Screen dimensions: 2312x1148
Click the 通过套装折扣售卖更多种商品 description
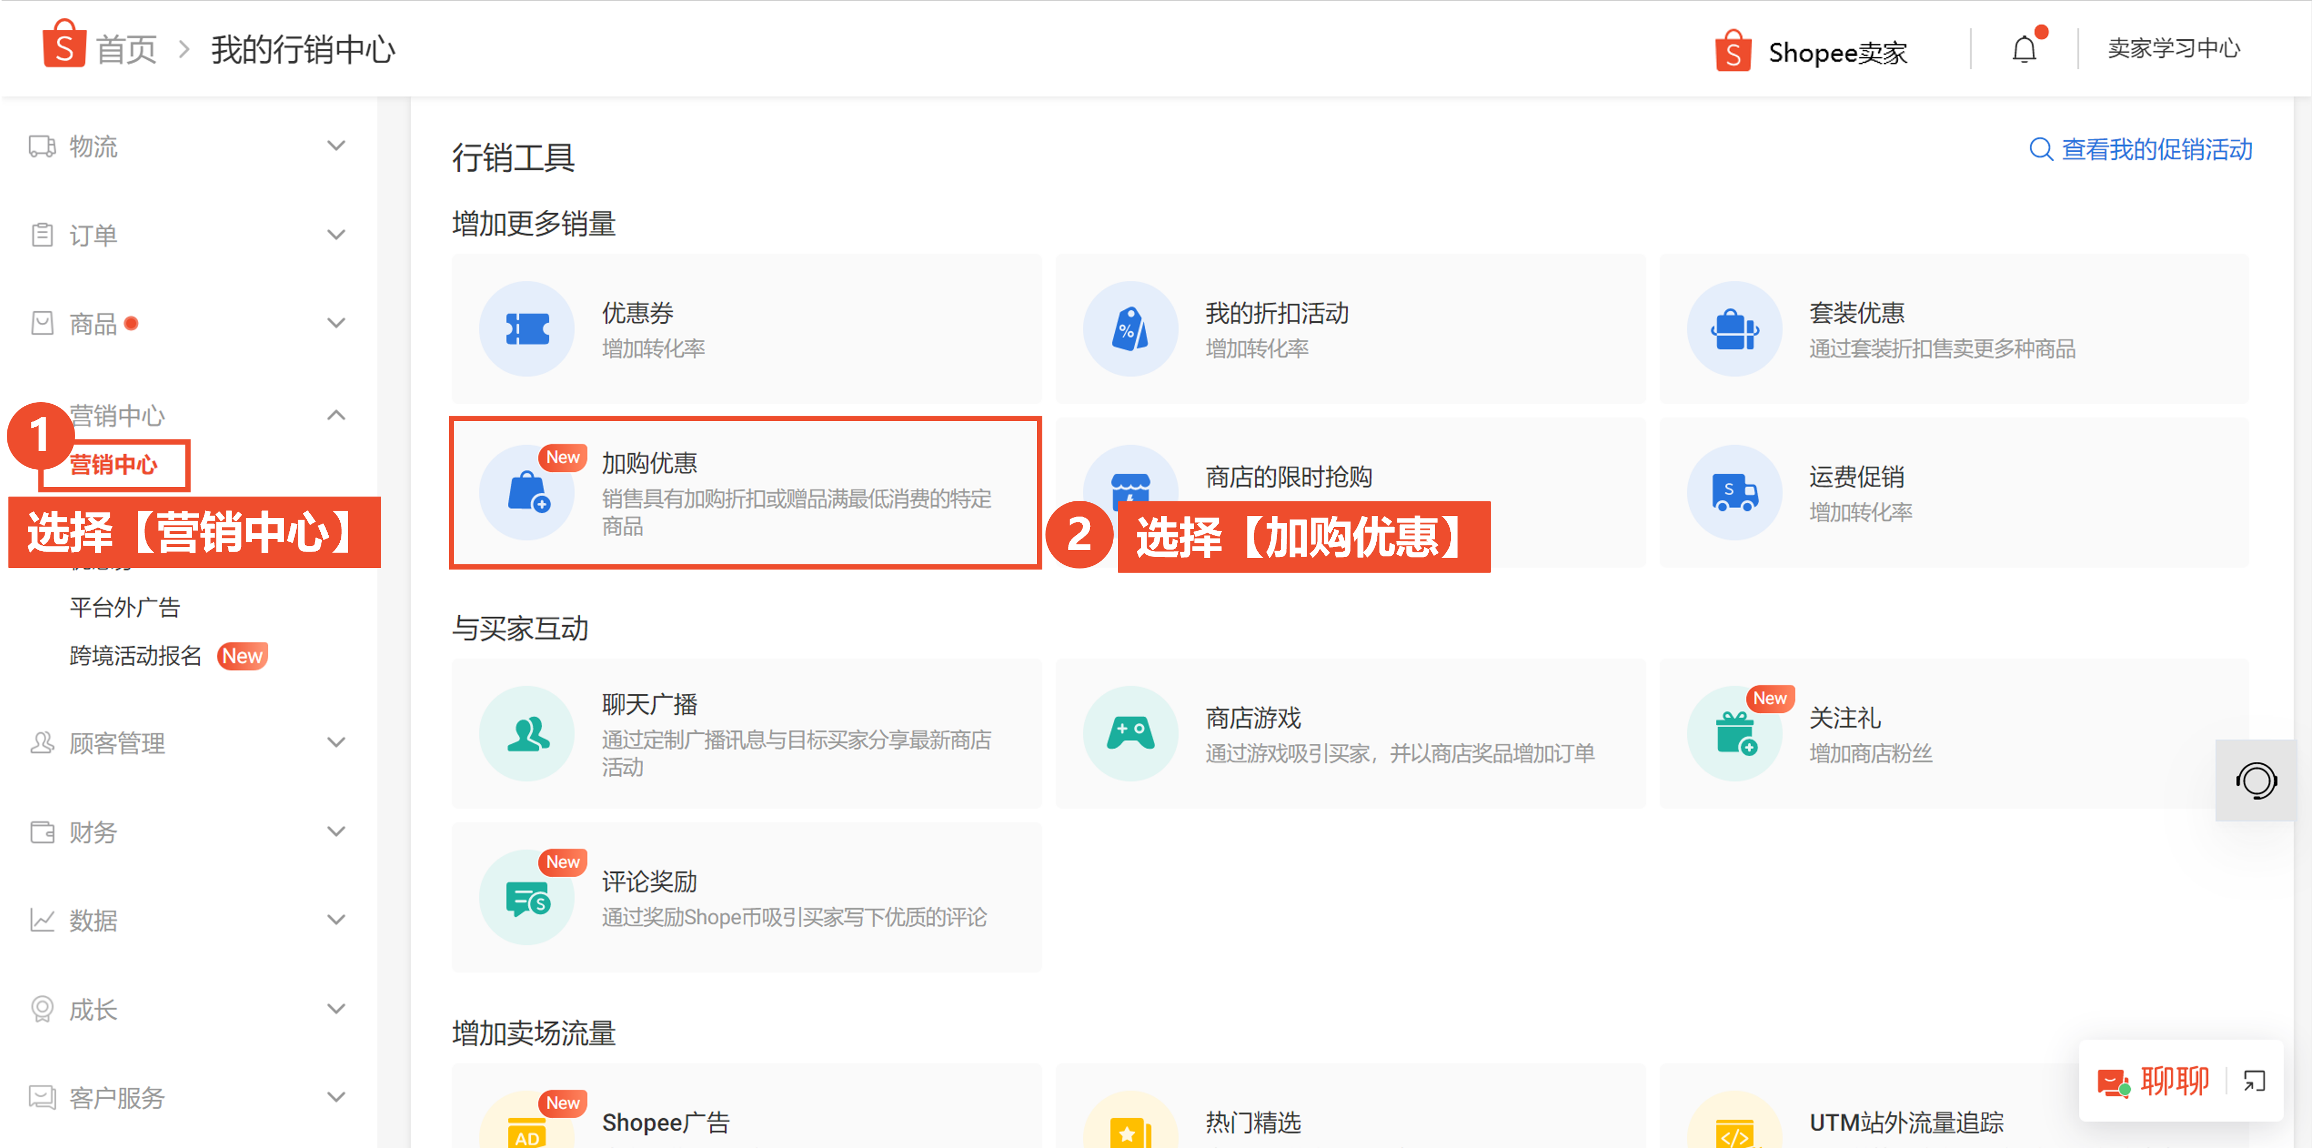1942,349
